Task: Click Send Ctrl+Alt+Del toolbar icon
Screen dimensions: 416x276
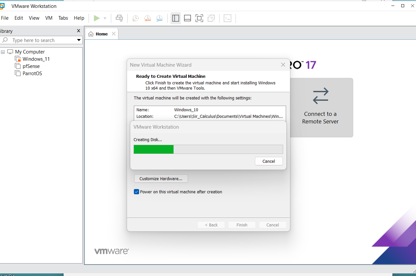Action: [119, 18]
